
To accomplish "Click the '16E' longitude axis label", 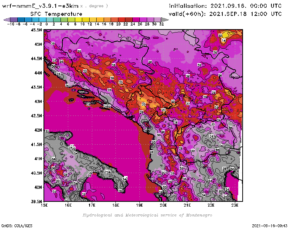I will point(68,205).
